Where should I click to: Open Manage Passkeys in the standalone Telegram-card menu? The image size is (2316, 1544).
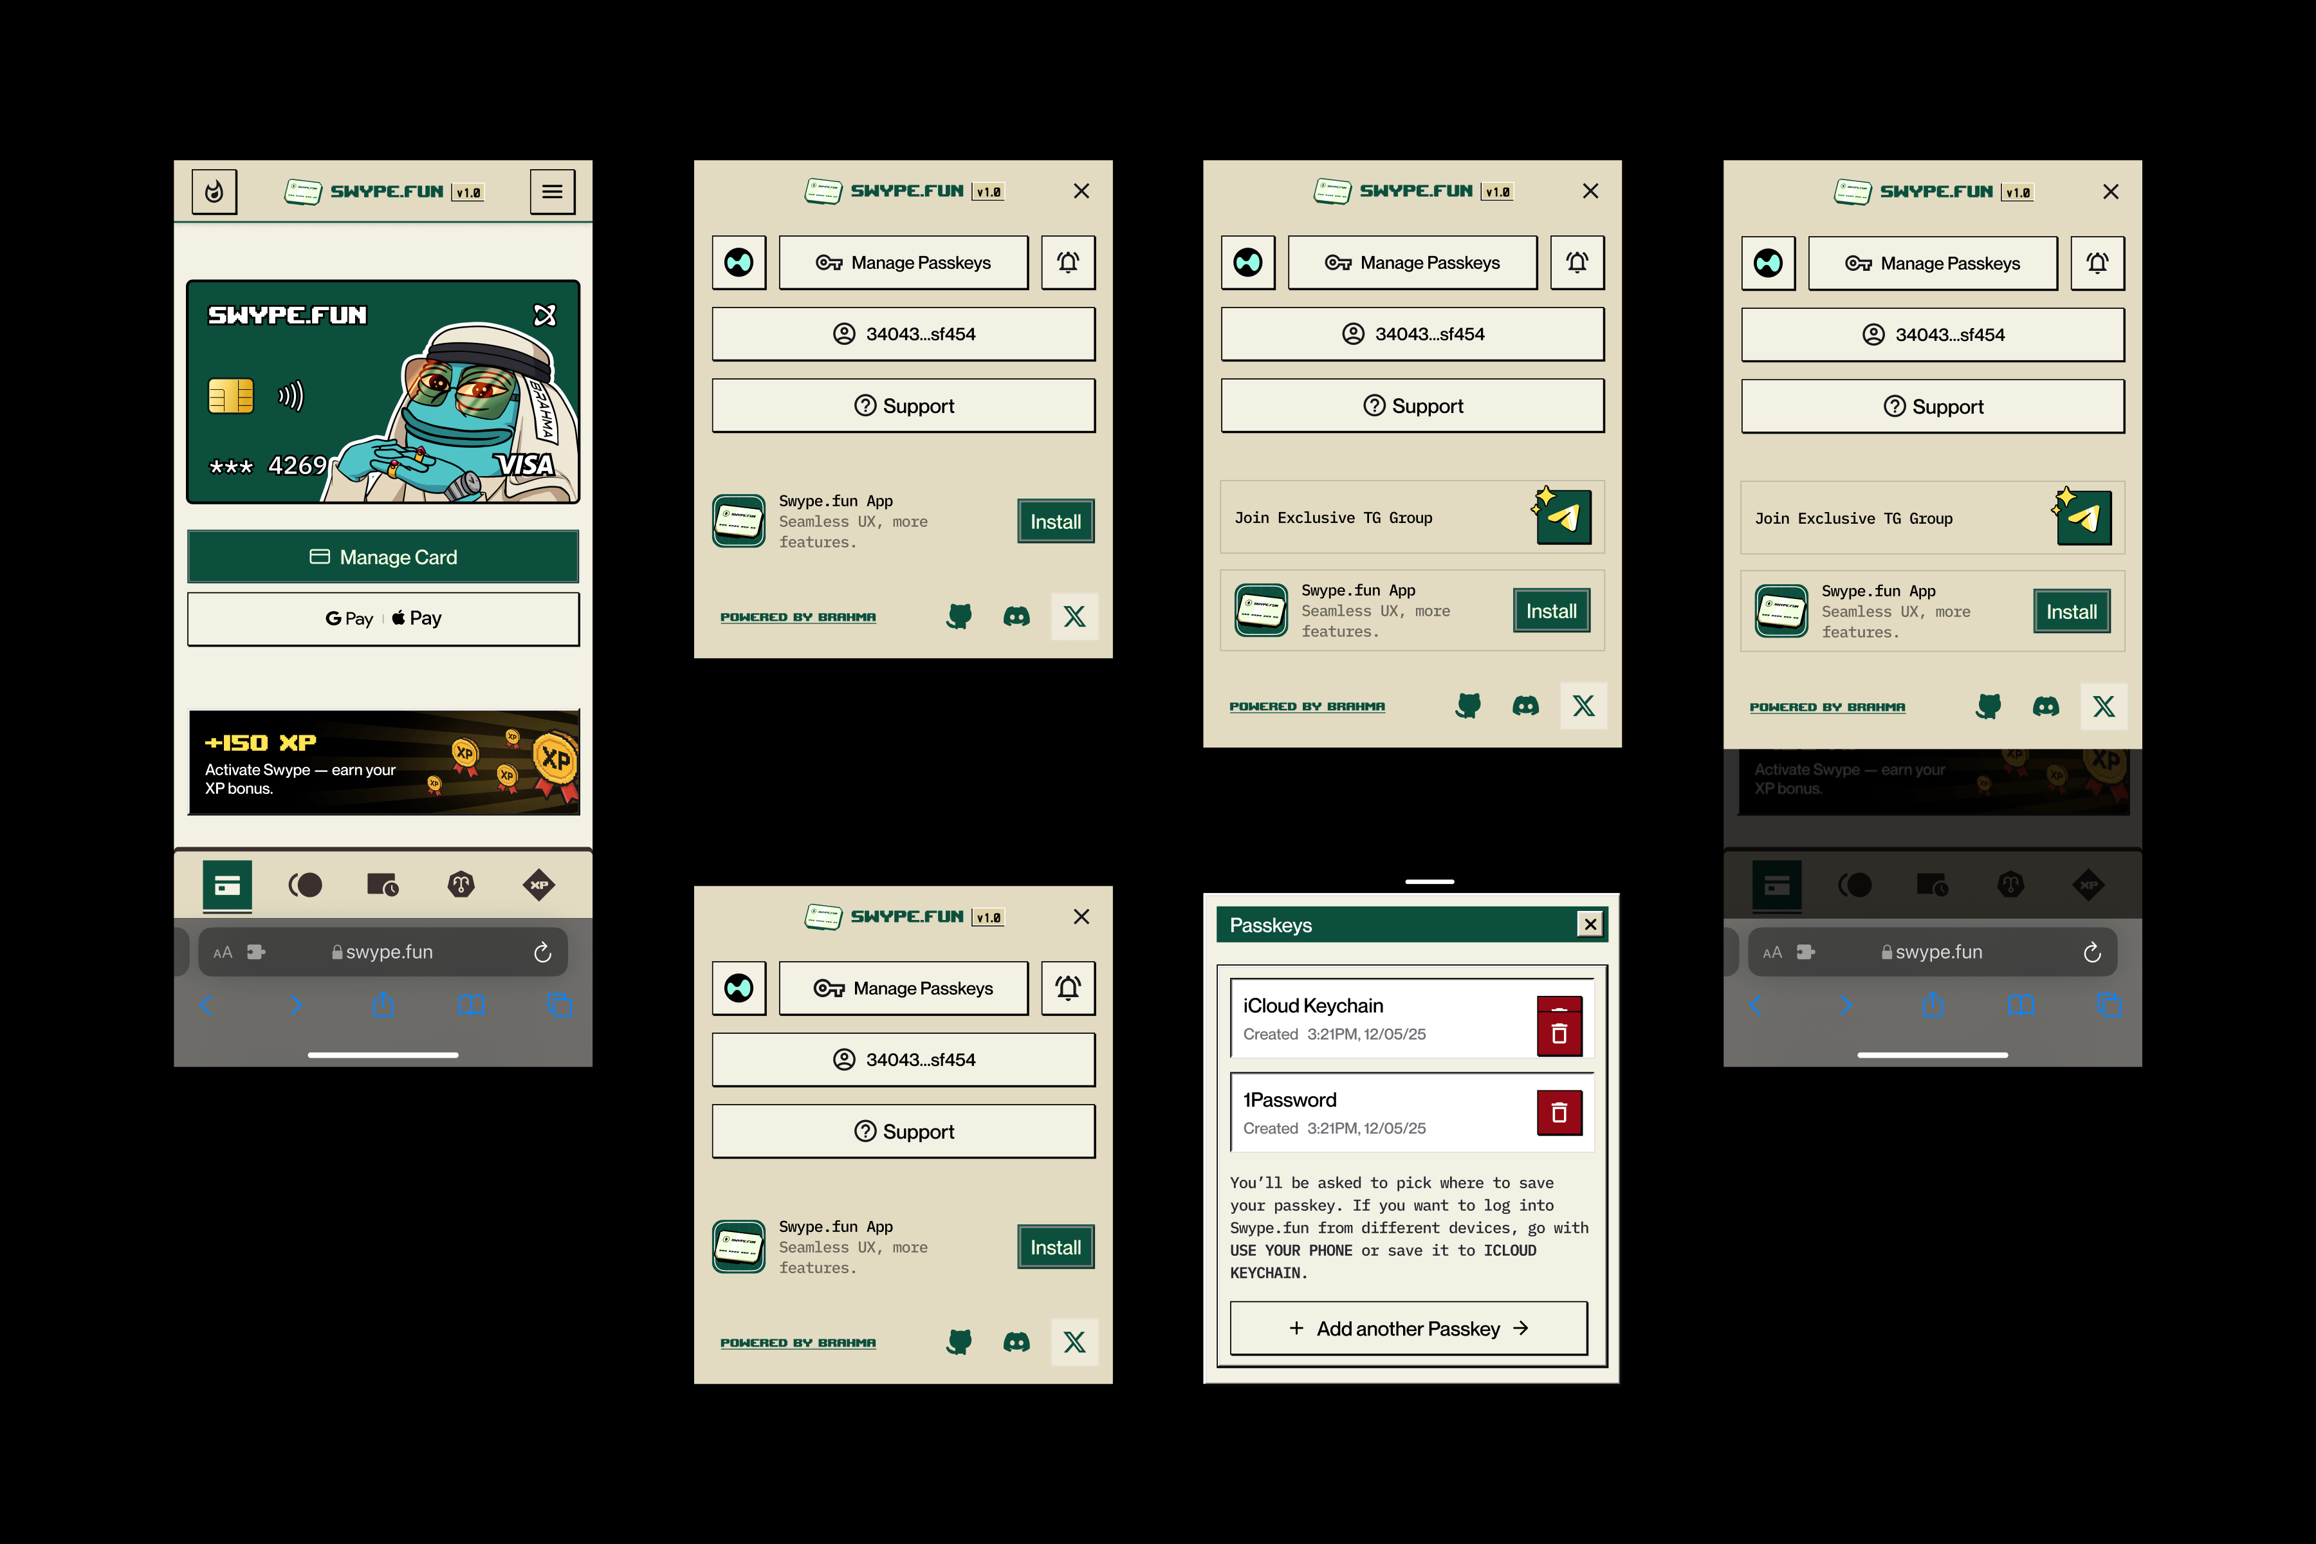coord(1413,263)
